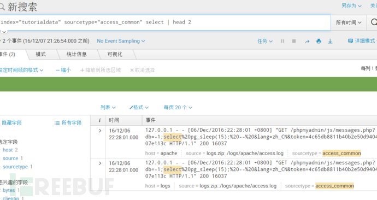This screenshot has width=377, height=200.
Task: Switch to 统计信息 tab
Action: coord(76,54)
